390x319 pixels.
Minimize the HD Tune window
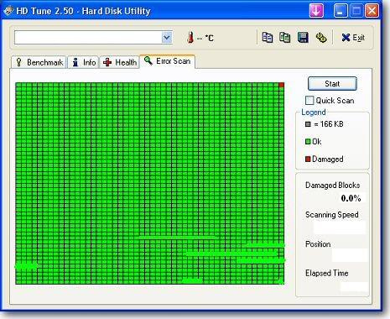click(341, 11)
